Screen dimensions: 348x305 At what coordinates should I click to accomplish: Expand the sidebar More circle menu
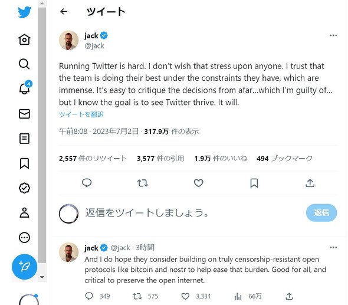24,238
